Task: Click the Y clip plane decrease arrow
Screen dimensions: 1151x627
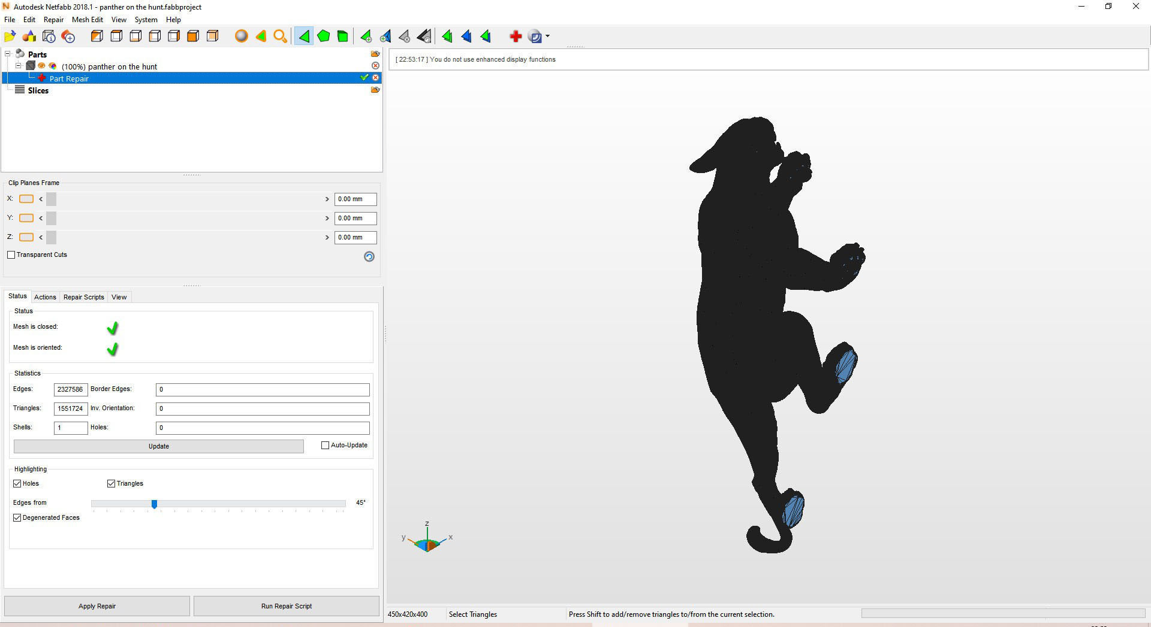Action: pos(41,218)
